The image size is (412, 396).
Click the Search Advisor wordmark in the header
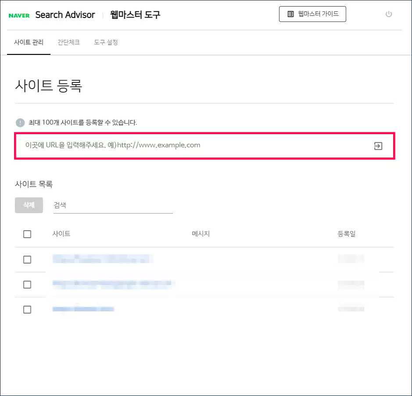65,14
